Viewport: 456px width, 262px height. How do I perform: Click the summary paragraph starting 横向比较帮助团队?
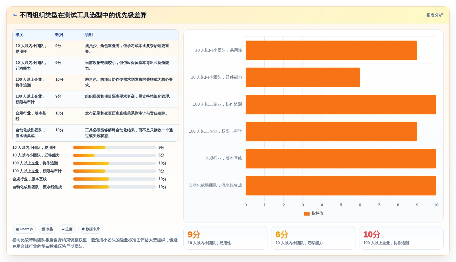(x=95, y=243)
